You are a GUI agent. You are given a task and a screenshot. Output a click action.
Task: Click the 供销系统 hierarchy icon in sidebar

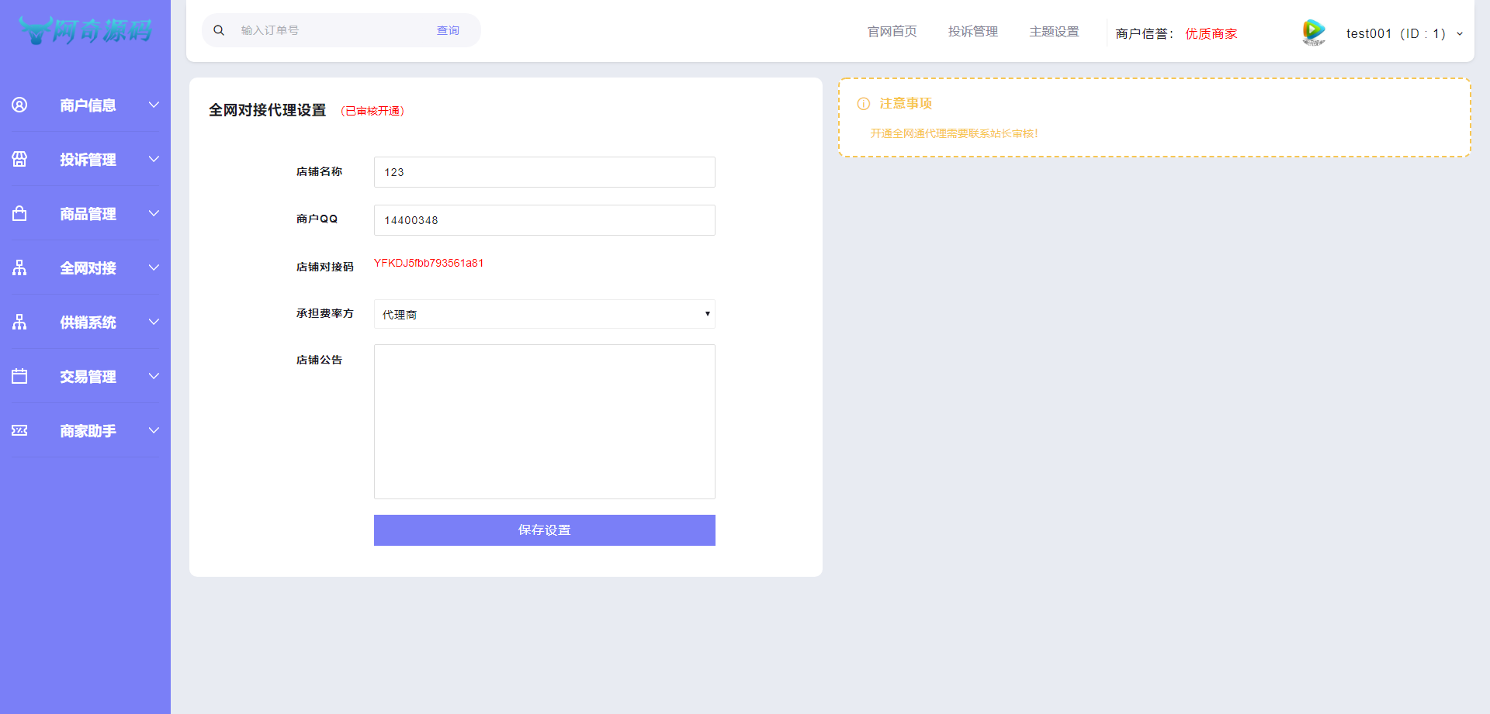[x=19, y=322]
